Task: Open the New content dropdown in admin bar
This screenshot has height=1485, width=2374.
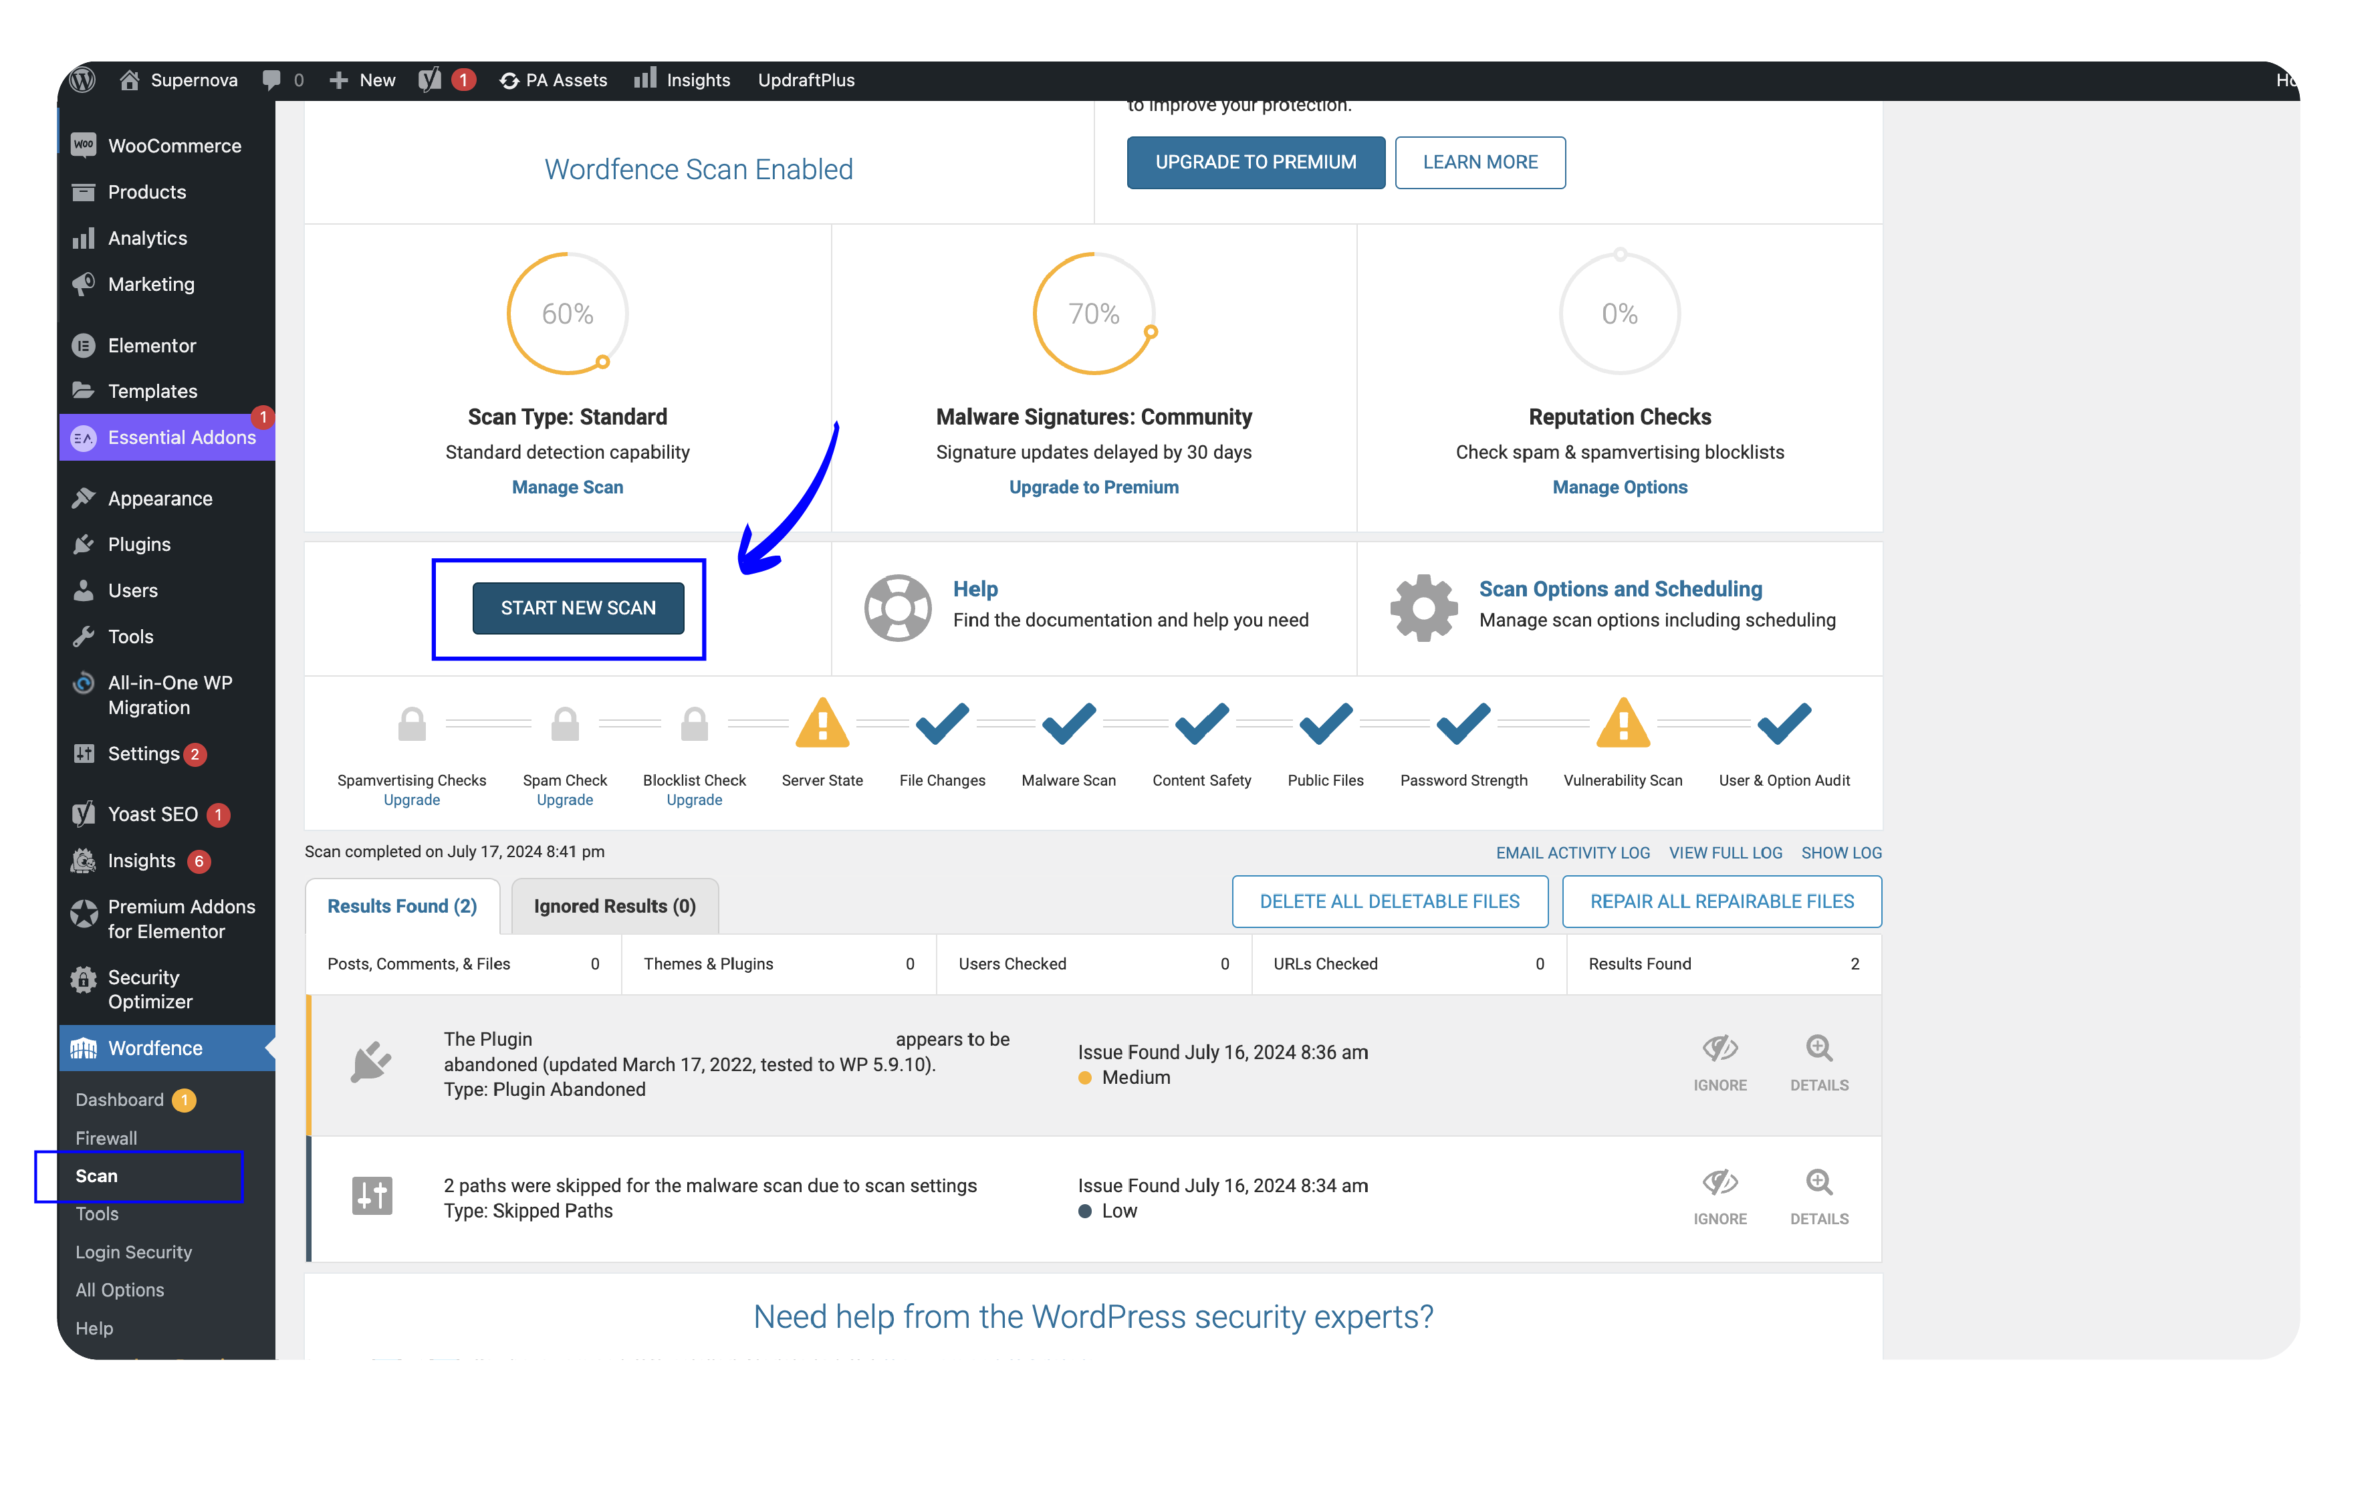Action: pyautogui.click(x=362, y=80)
